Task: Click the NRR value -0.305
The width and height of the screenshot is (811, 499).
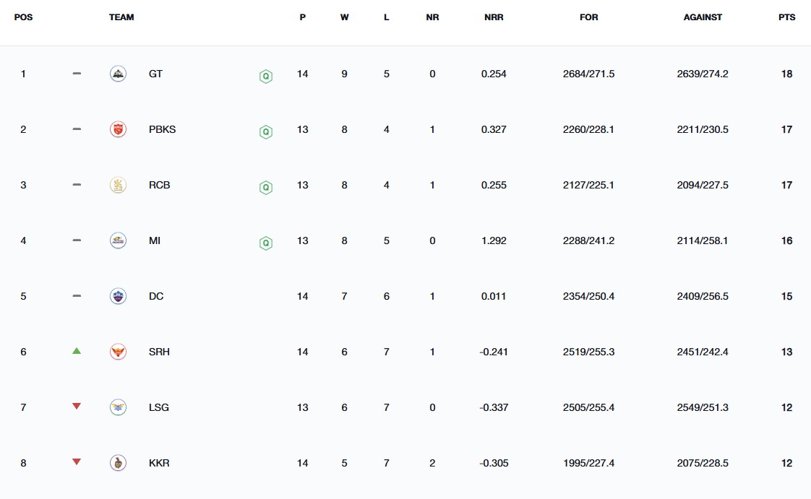Action: tap(494, 463)
